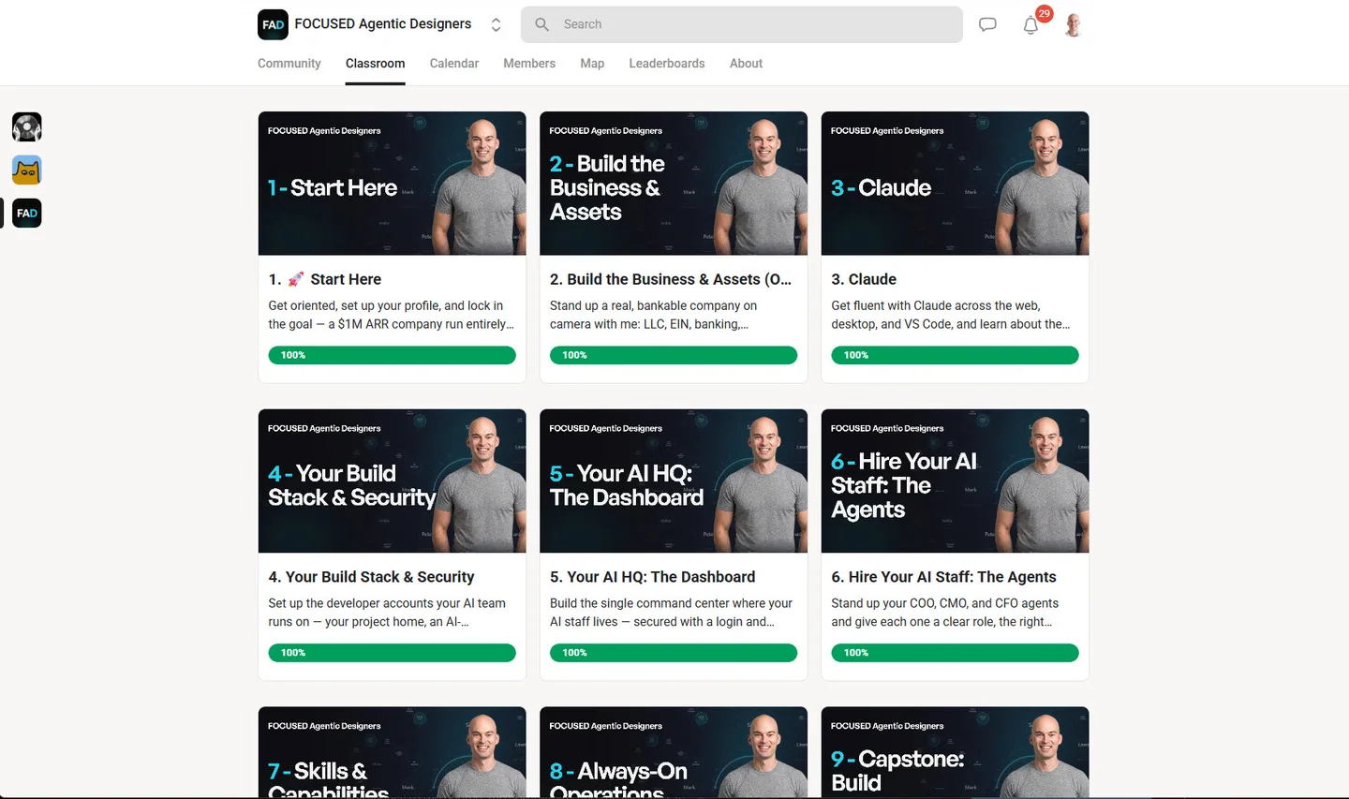The height and width of the screenshot is (799, 1349).
Task: Open the "1 - Start Here" course thumbnail
Action: click(x=393, y=184)
